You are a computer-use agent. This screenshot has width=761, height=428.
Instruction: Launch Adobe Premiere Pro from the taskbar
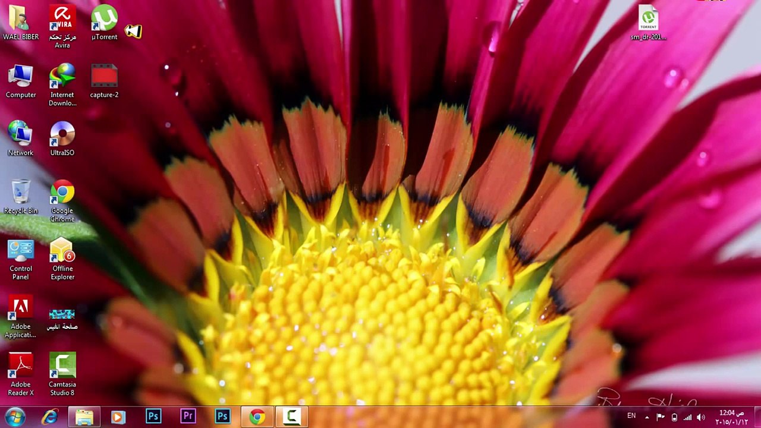[x=188, y=417]
